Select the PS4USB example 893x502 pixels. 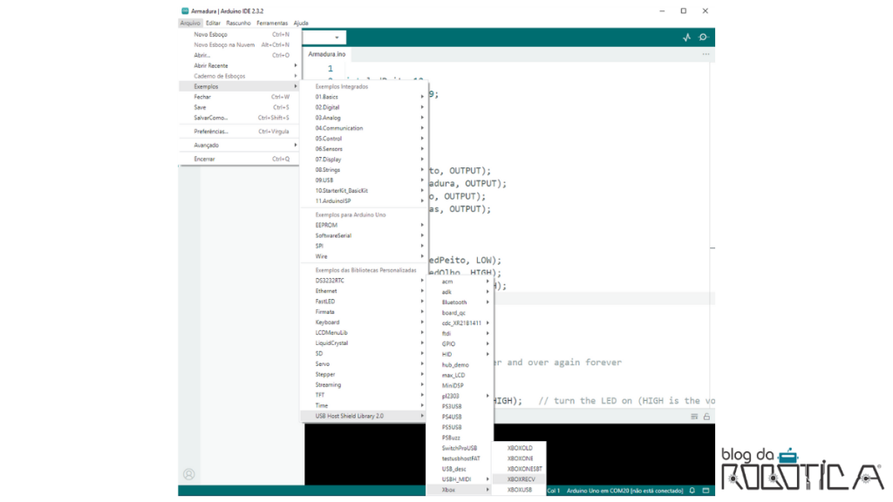click(x=460, y=417)
